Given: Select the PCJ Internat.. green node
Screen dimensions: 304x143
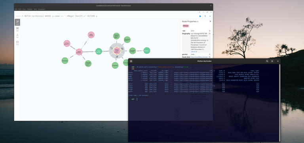Looking at the screenshot, I should [99, 51].
